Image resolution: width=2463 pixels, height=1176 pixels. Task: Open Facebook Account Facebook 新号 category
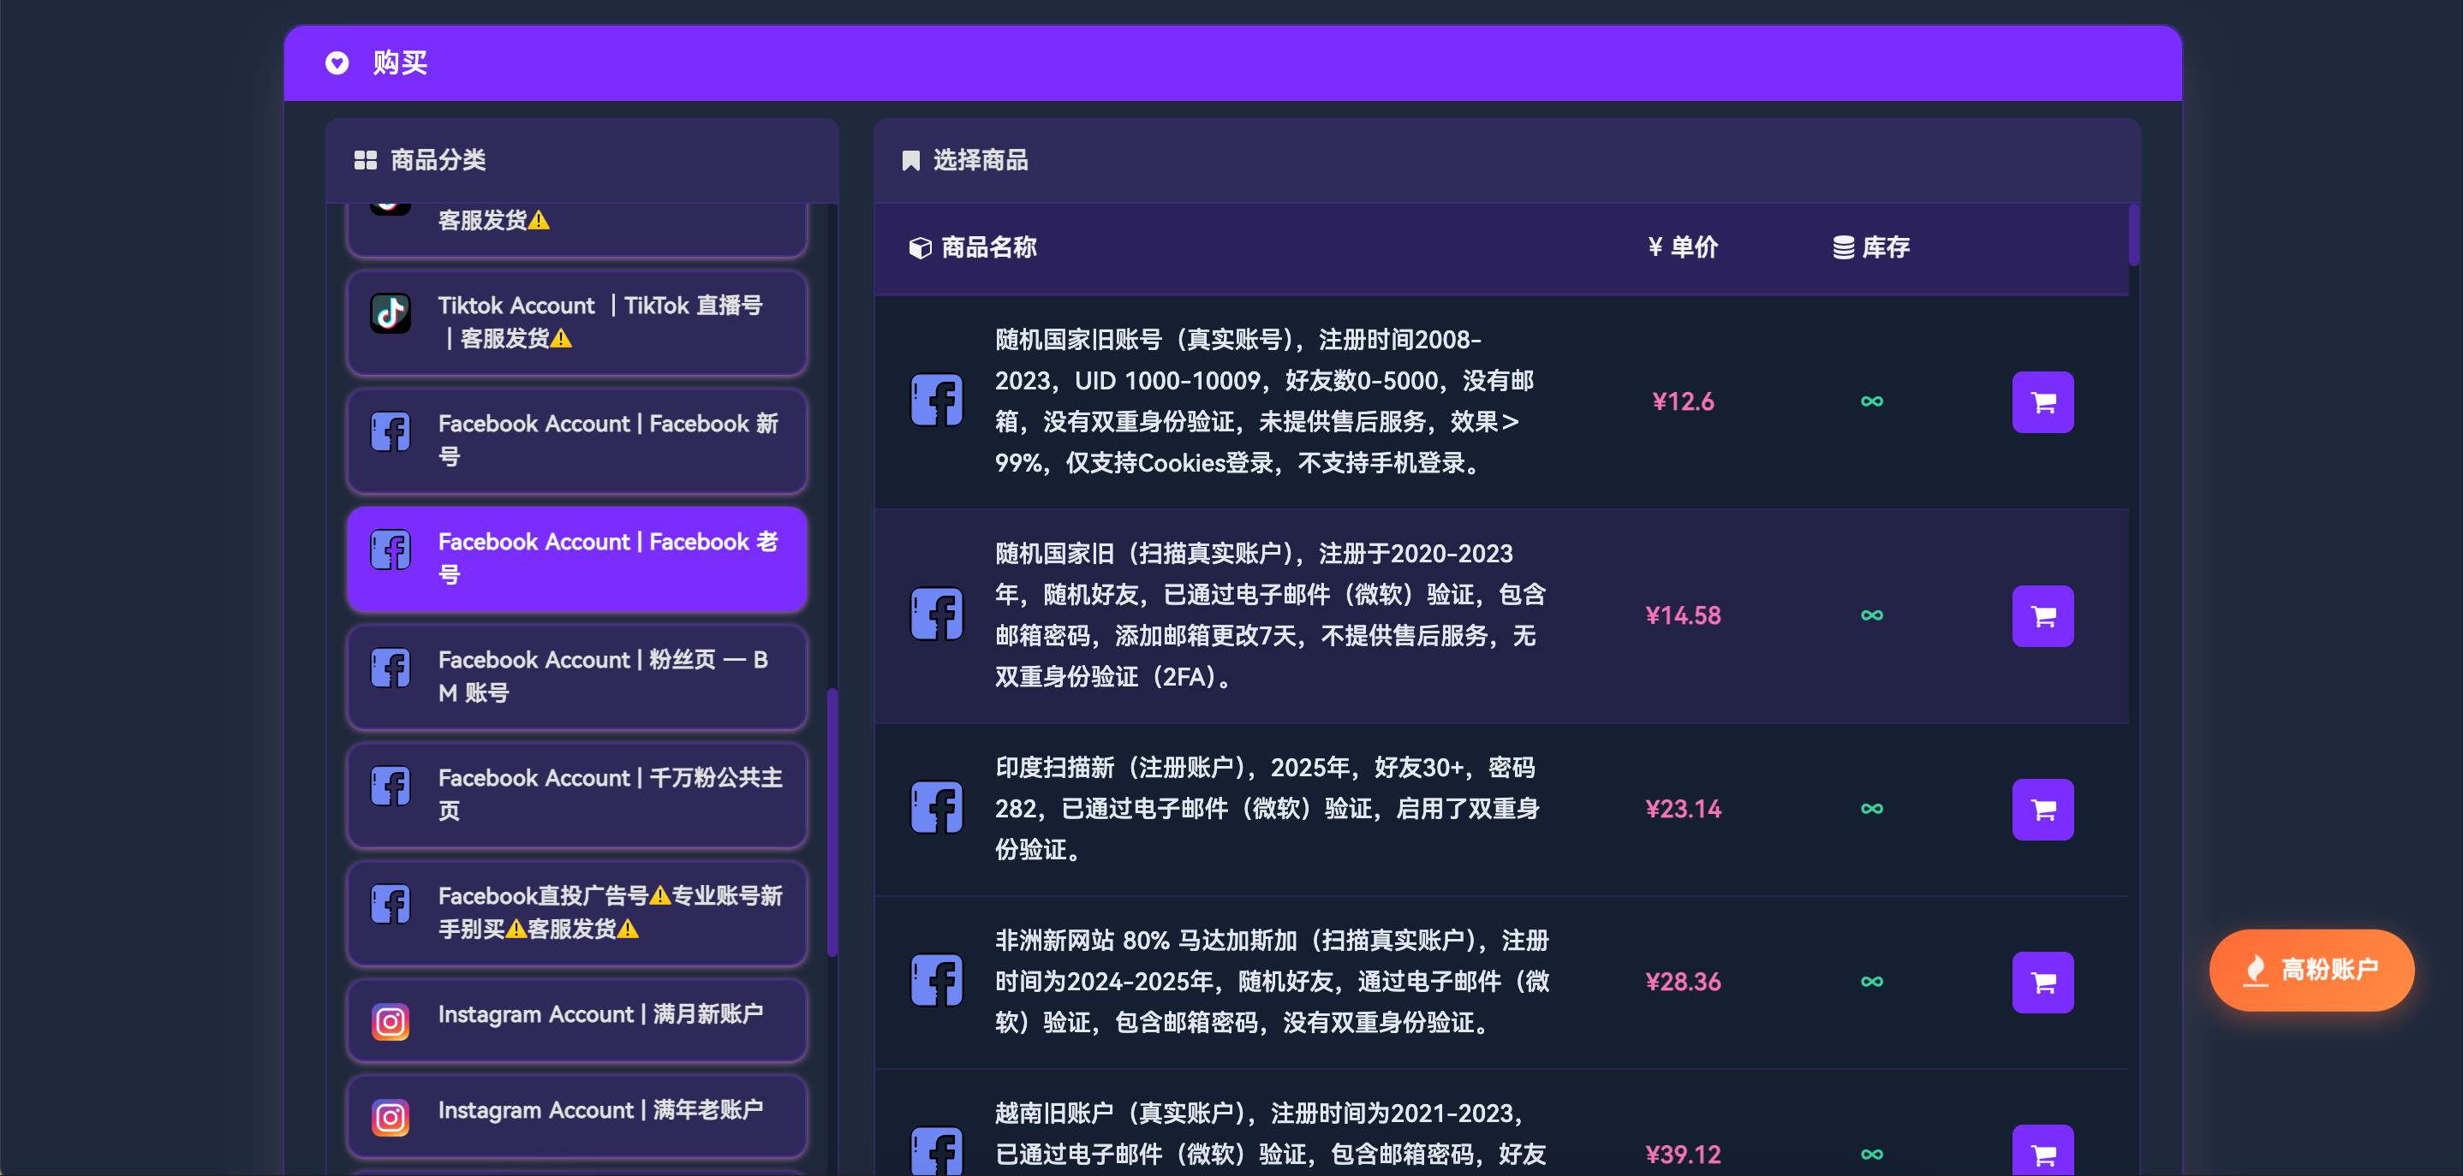[x=576, y=439]
